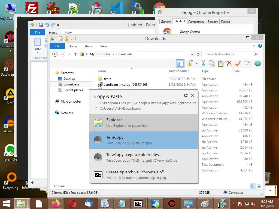Click the teal shell icon in Downloads toolbar

(257, 63)
